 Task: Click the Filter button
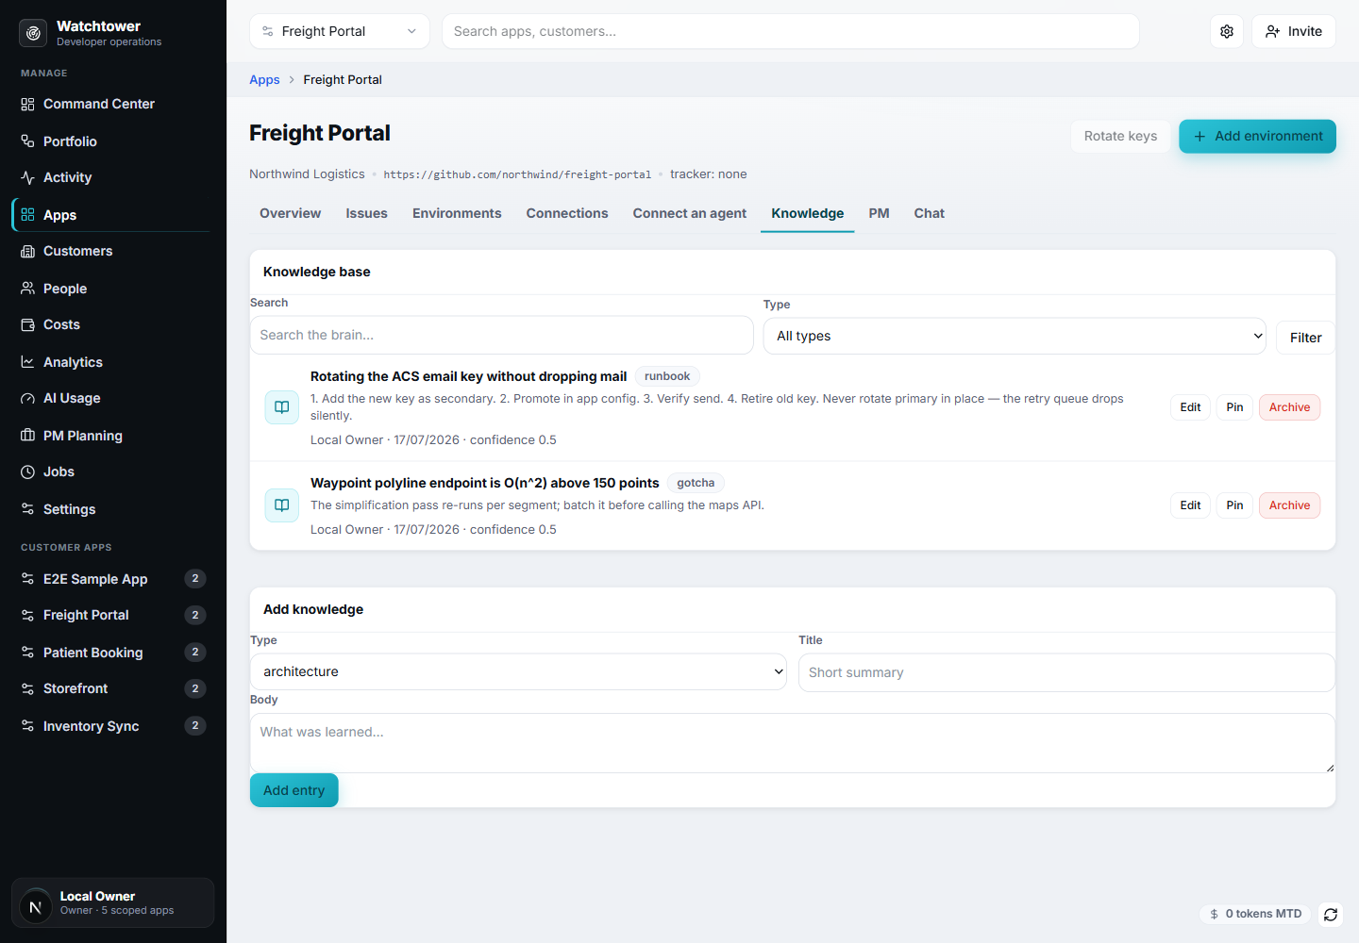1306,338
